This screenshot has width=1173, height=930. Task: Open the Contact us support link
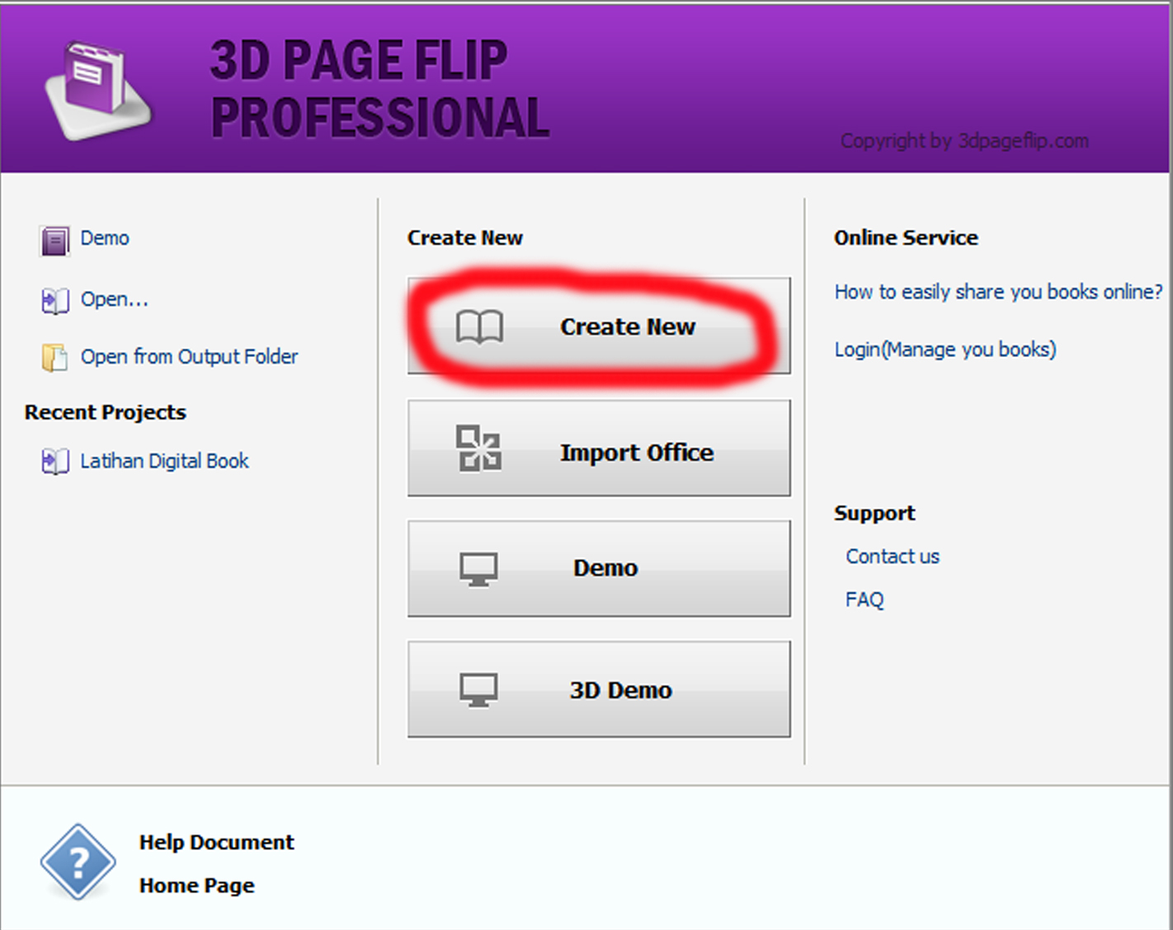(893, 557)
